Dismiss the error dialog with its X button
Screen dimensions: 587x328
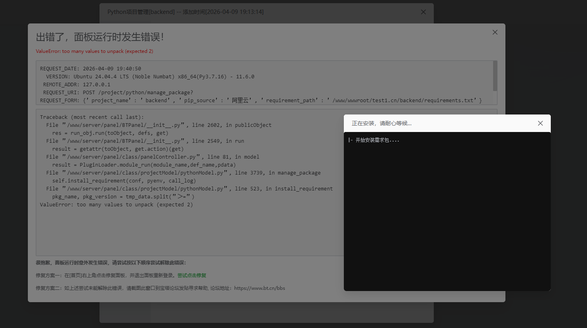495,32
